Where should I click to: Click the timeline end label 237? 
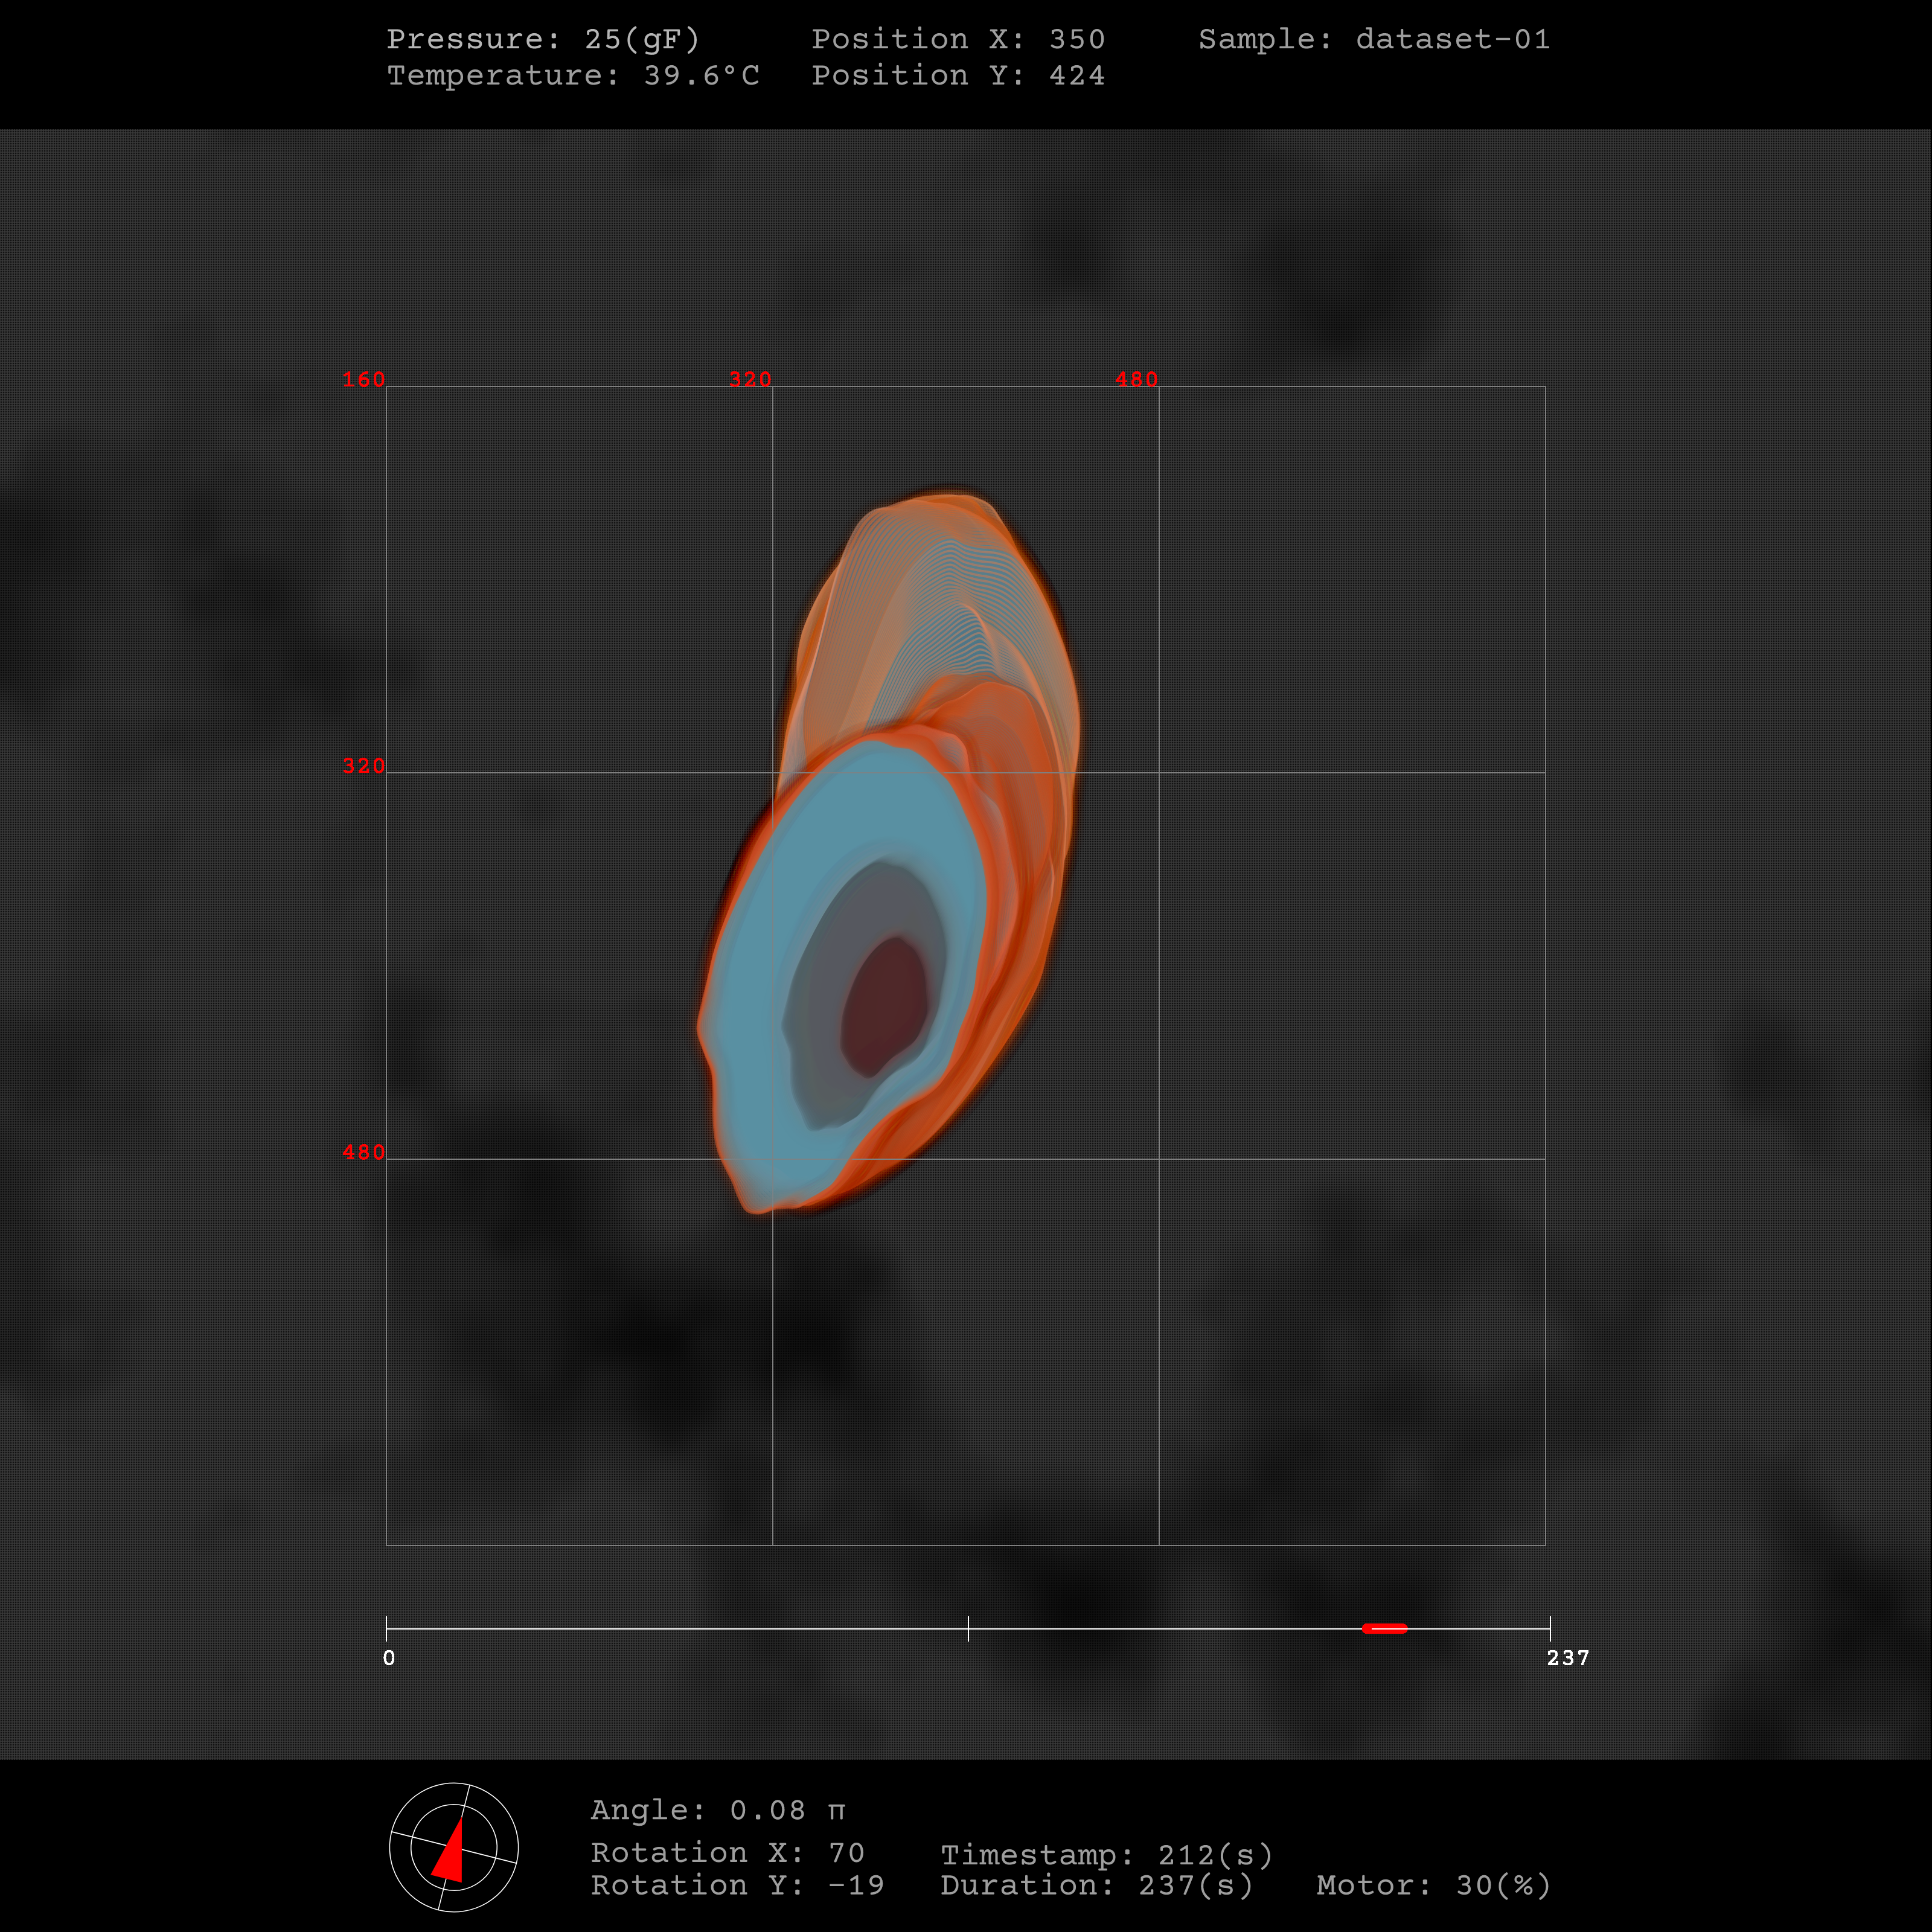[x=1567, y=1658]
